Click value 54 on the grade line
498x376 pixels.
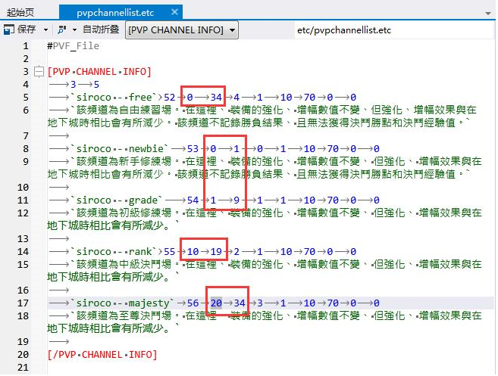pos(193,200)
